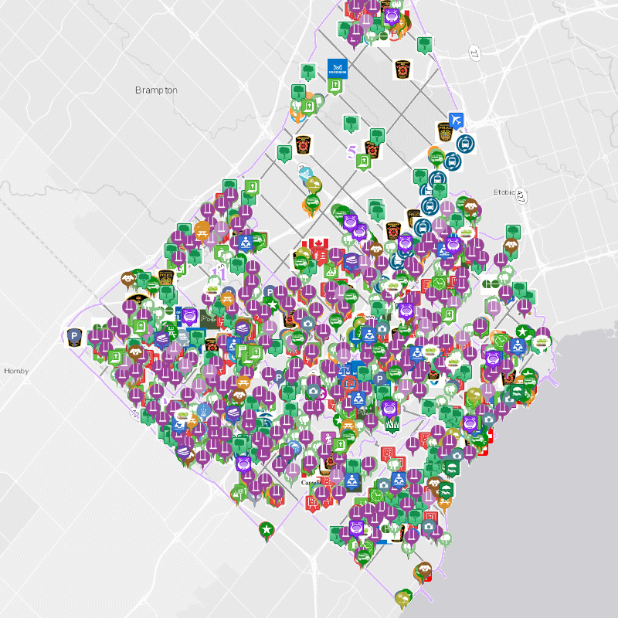The image size is (618, 618).
Task: Select the parking P marker near Hornby
Action: [x=75, y=337]
